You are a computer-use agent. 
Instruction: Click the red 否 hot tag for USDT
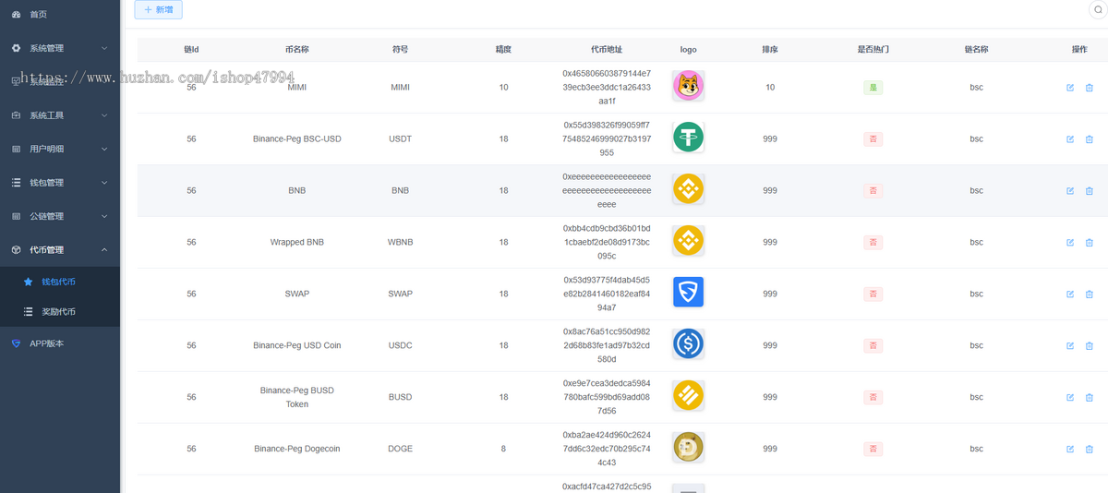coord(873,139)
